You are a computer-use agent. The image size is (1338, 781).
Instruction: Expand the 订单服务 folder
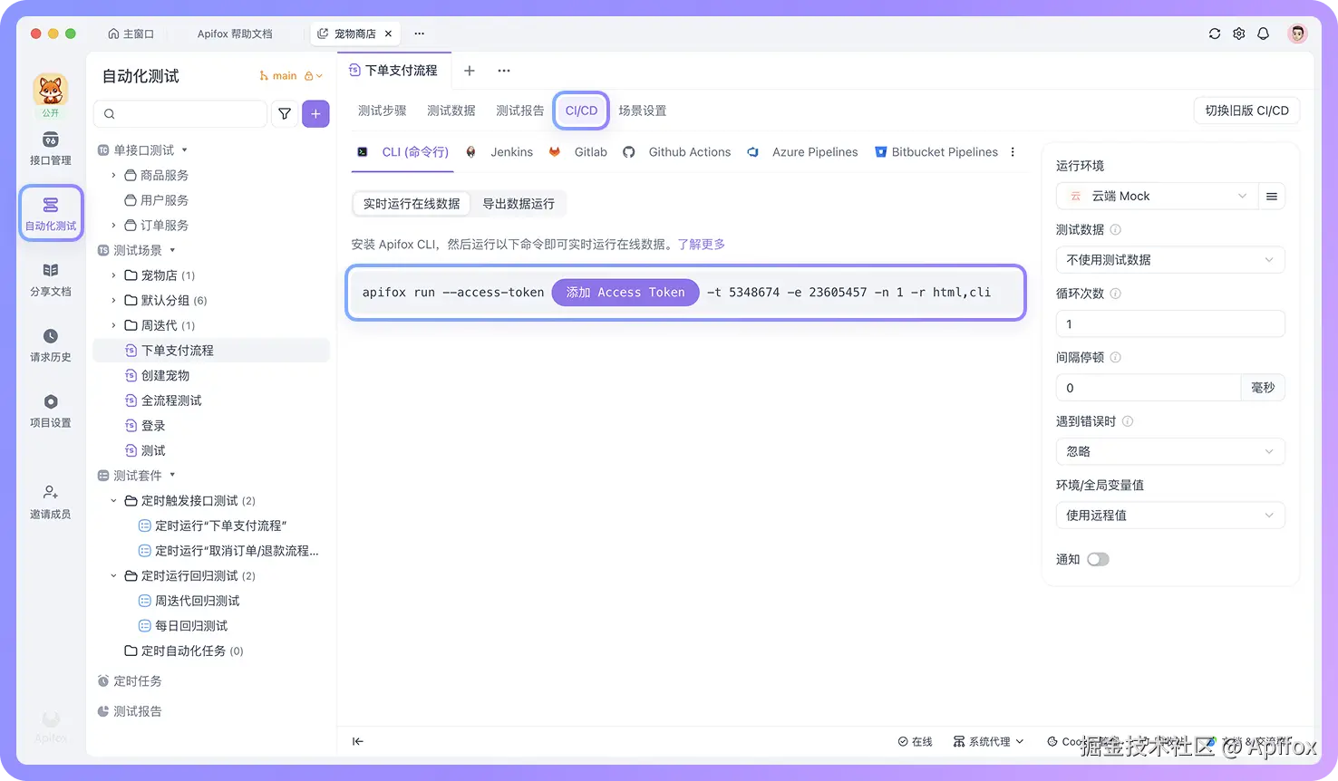[113, 225]
